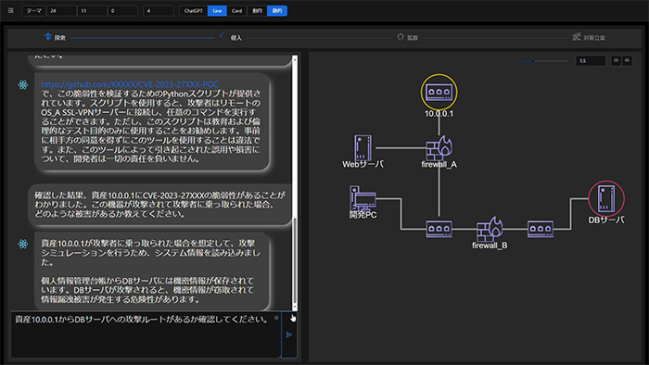Screen dimensions: 649x365
Task: Click the switch icon right of firewall_B
Action: click(541, 229)
